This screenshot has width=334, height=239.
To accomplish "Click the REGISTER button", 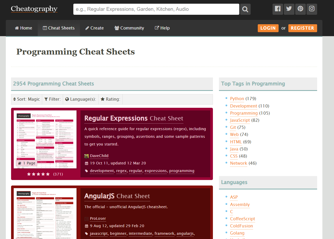I will click(303, 28).
